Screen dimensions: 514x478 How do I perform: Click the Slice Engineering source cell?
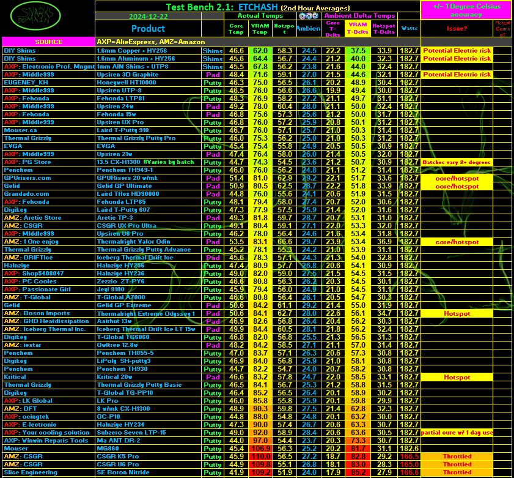point(48,472)
